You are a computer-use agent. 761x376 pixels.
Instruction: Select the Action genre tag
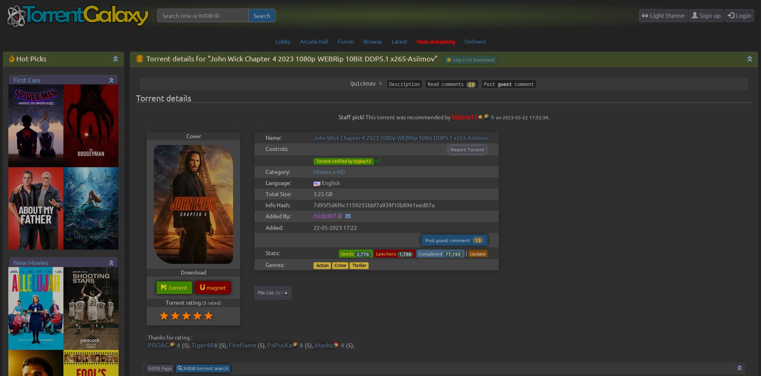coord(322,265)
